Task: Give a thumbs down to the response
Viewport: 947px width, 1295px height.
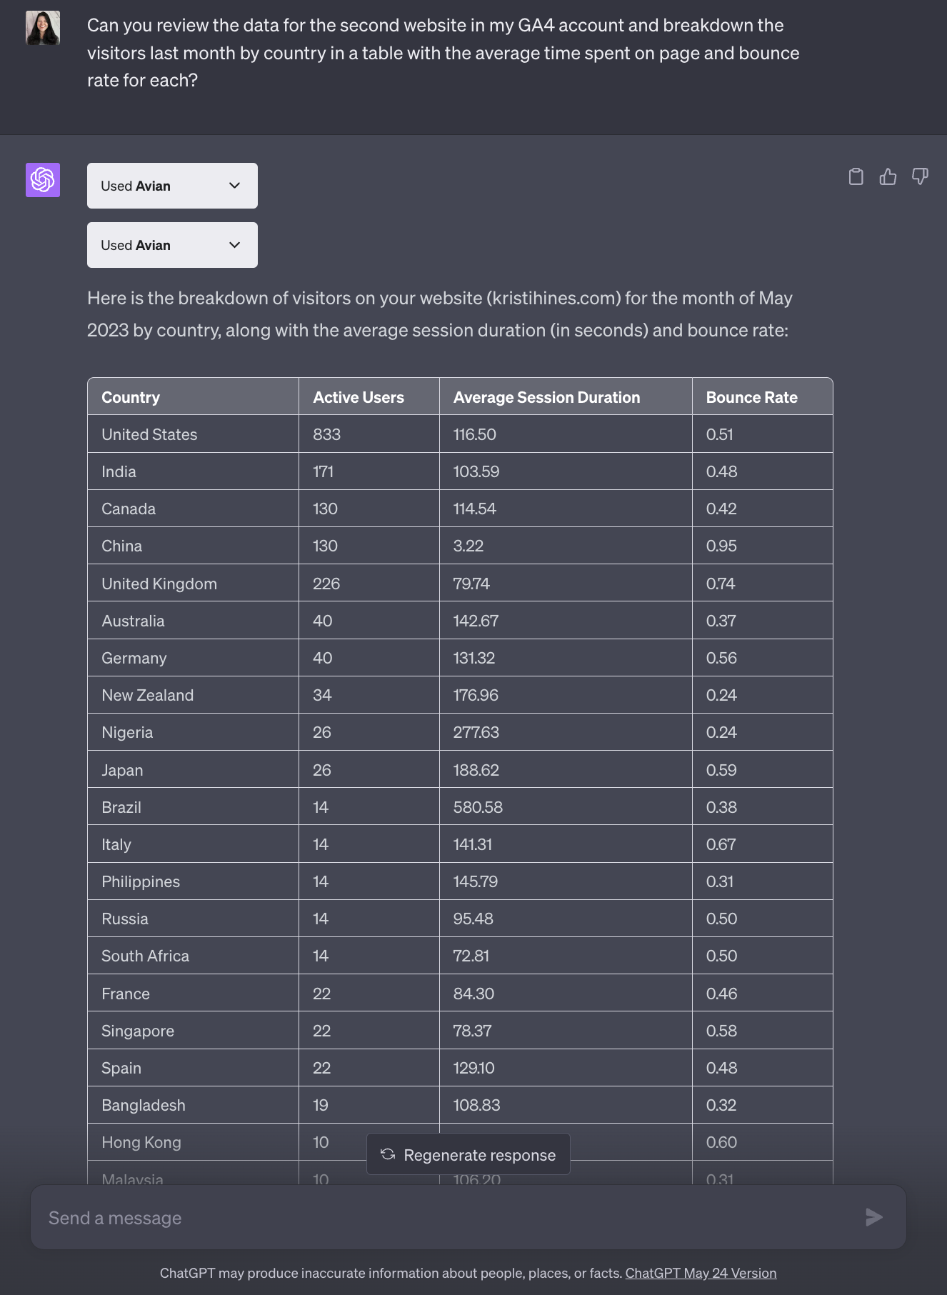Action: point(920,176)
